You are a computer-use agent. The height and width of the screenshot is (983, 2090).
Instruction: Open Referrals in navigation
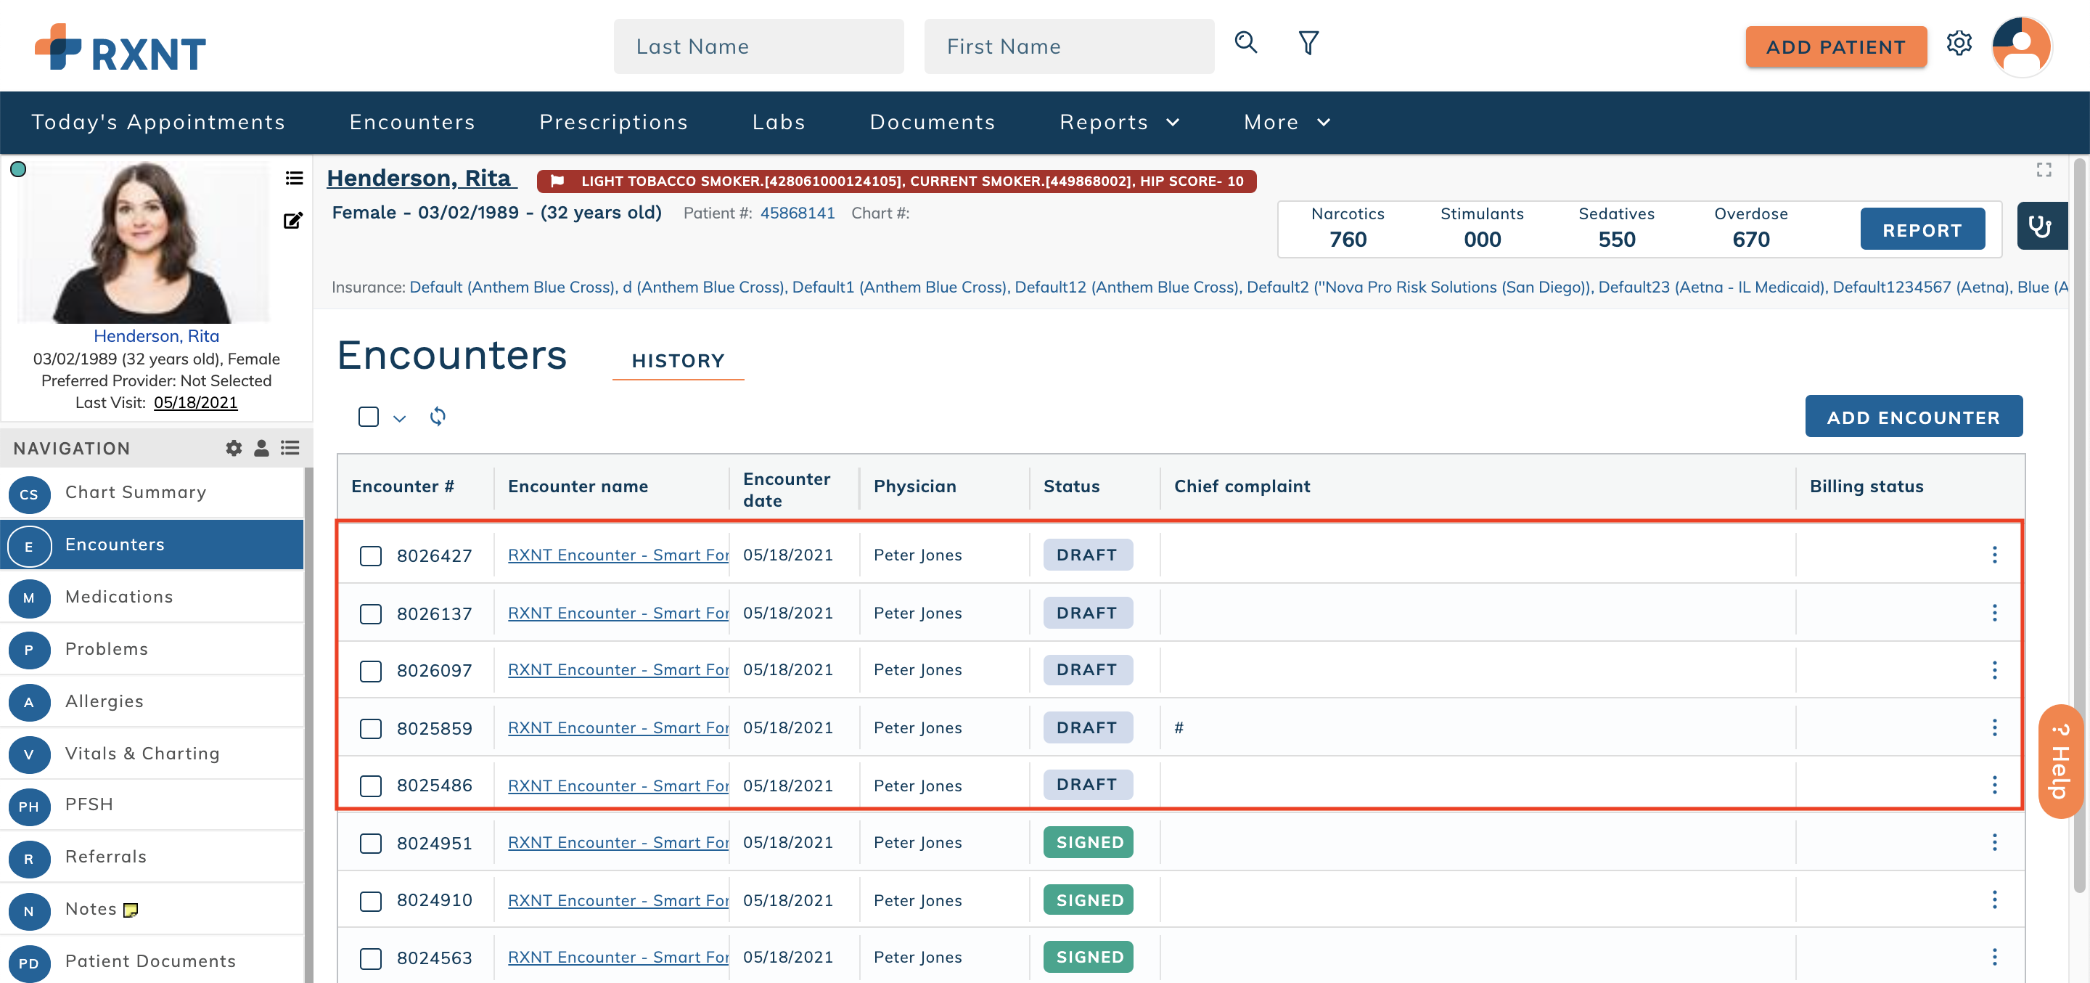152,857
